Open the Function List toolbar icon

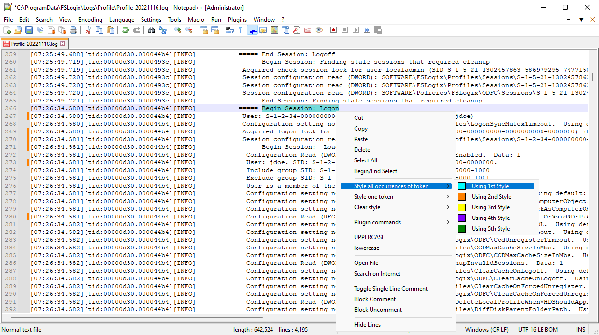pyautogui.click(x=297, y=30)
